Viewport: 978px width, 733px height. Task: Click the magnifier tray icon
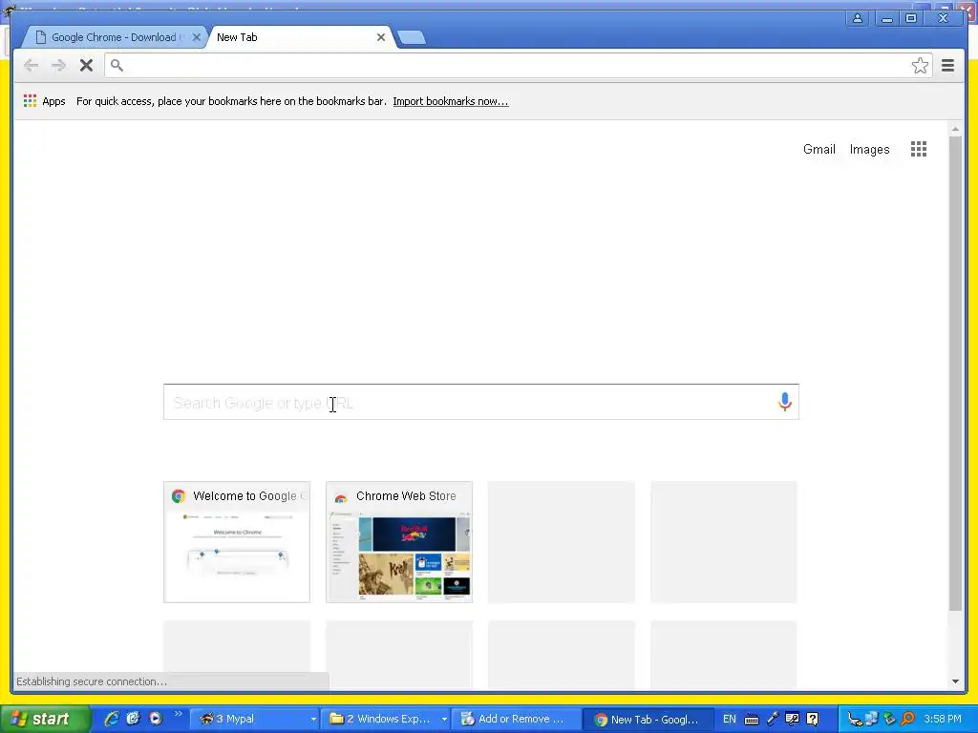(x=908, y=720)
